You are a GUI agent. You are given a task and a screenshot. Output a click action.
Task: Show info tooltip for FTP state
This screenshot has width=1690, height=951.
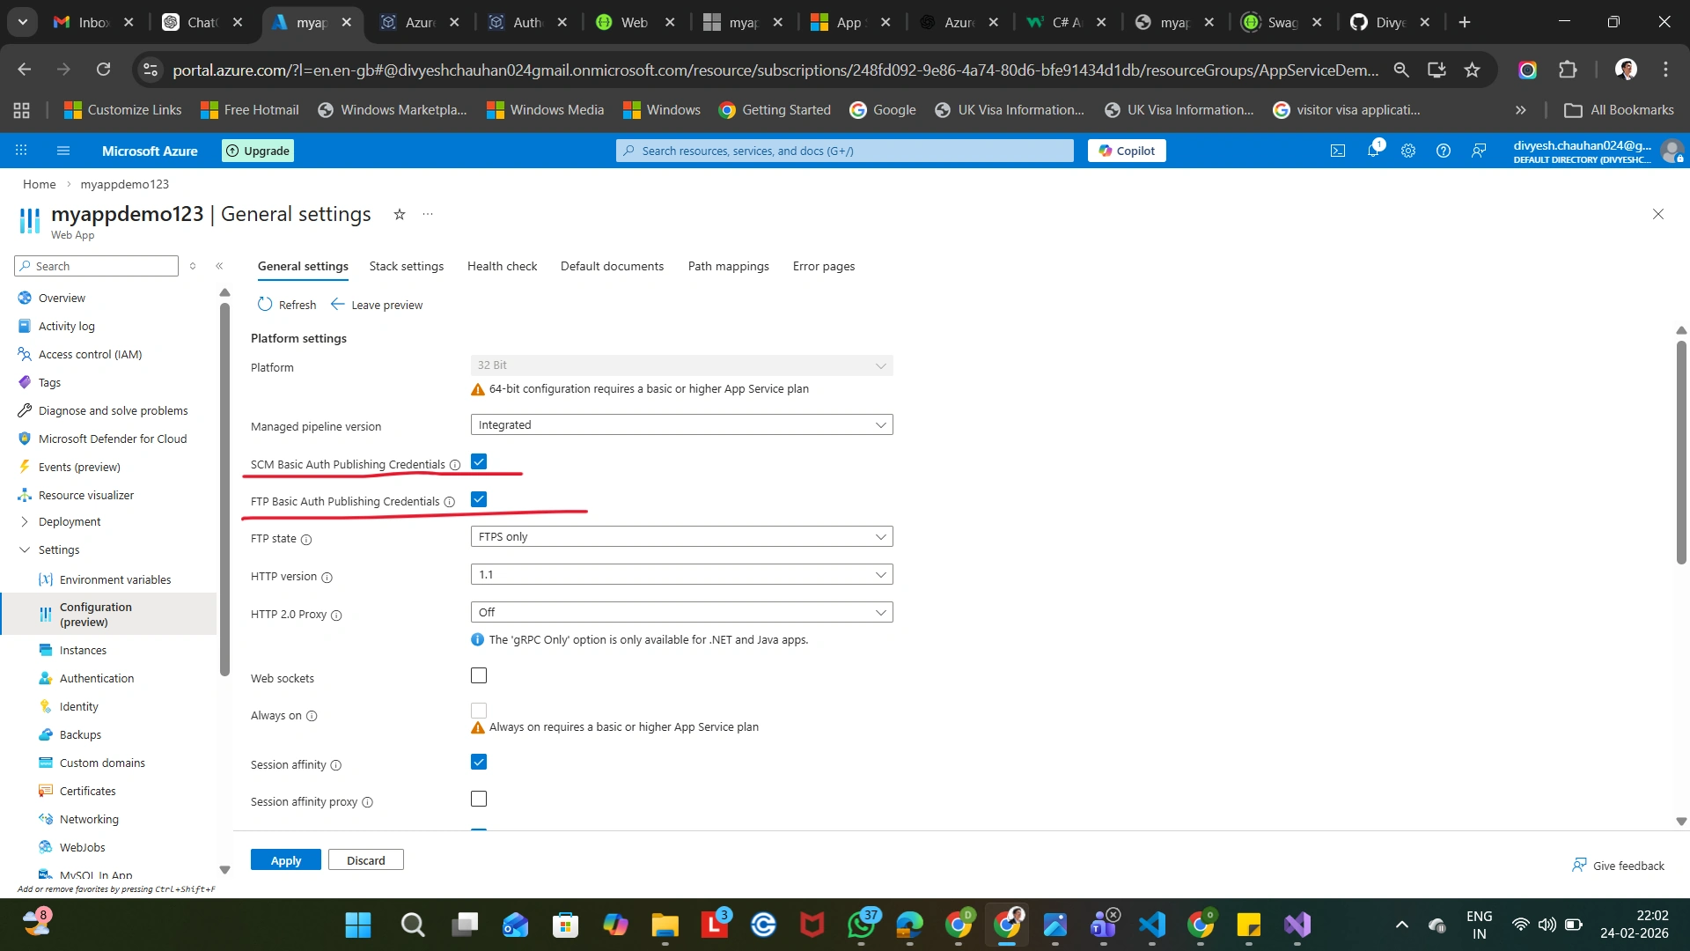tap(306, 540)
